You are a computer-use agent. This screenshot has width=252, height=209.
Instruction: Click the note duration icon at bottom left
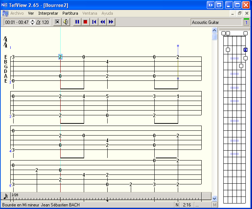(x=6, y=196)
